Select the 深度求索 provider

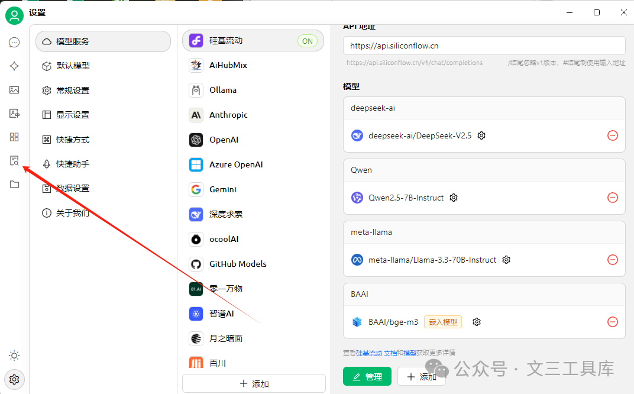click(x=253, y=214)
